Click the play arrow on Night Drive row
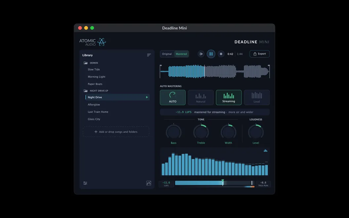Image resolution: width=349 pixels, height=218 pixels. coord(147,97)
